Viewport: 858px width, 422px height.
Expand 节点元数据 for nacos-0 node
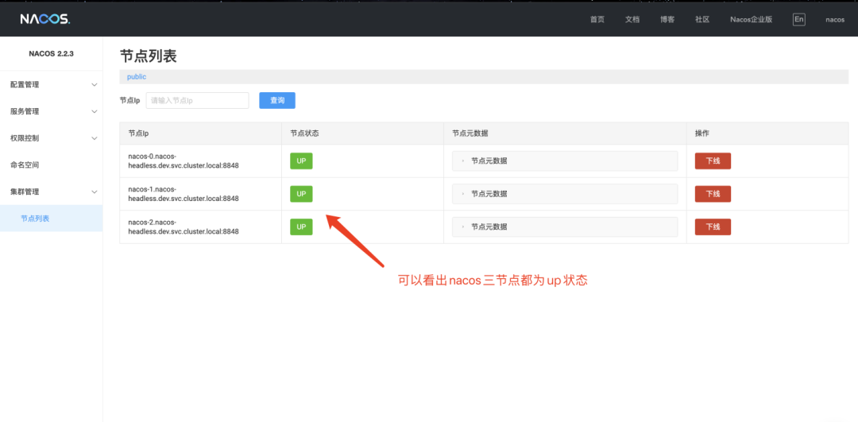tap(565, 161)
